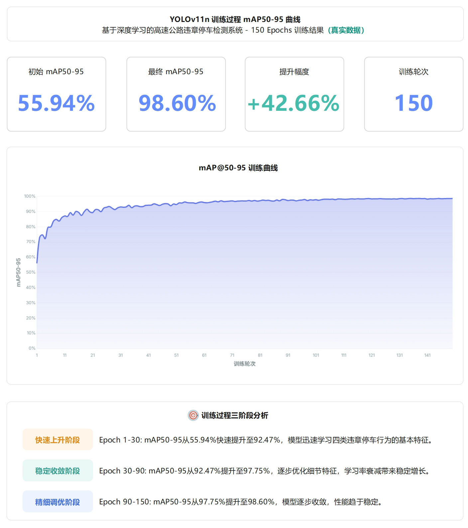This screenshot has height=528, width=468.
Task: Click the green (真实数据) label in header
Action: point(346,30)
